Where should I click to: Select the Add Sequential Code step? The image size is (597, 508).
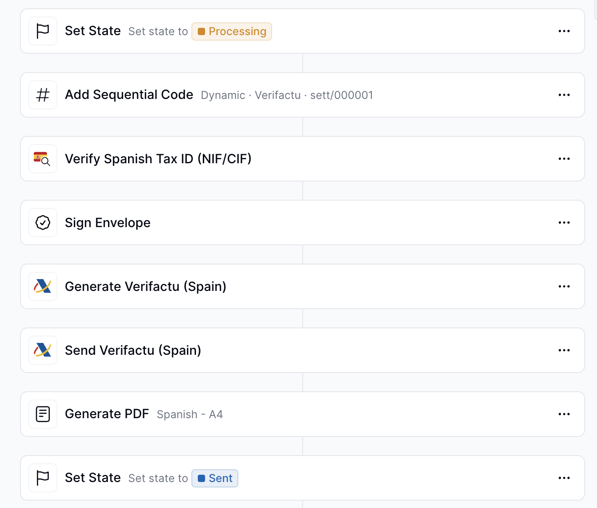[x=129, y=95]
